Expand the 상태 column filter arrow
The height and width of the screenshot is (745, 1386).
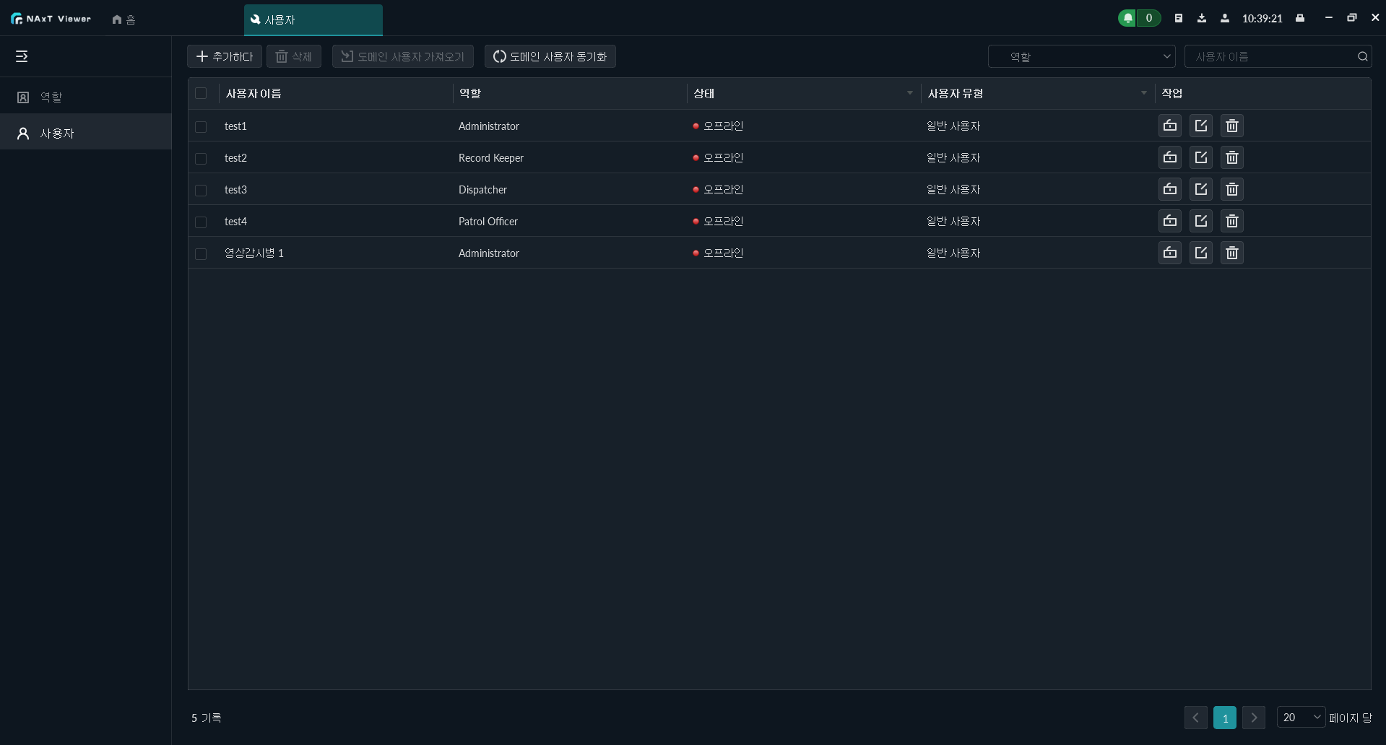click(909, 93)
